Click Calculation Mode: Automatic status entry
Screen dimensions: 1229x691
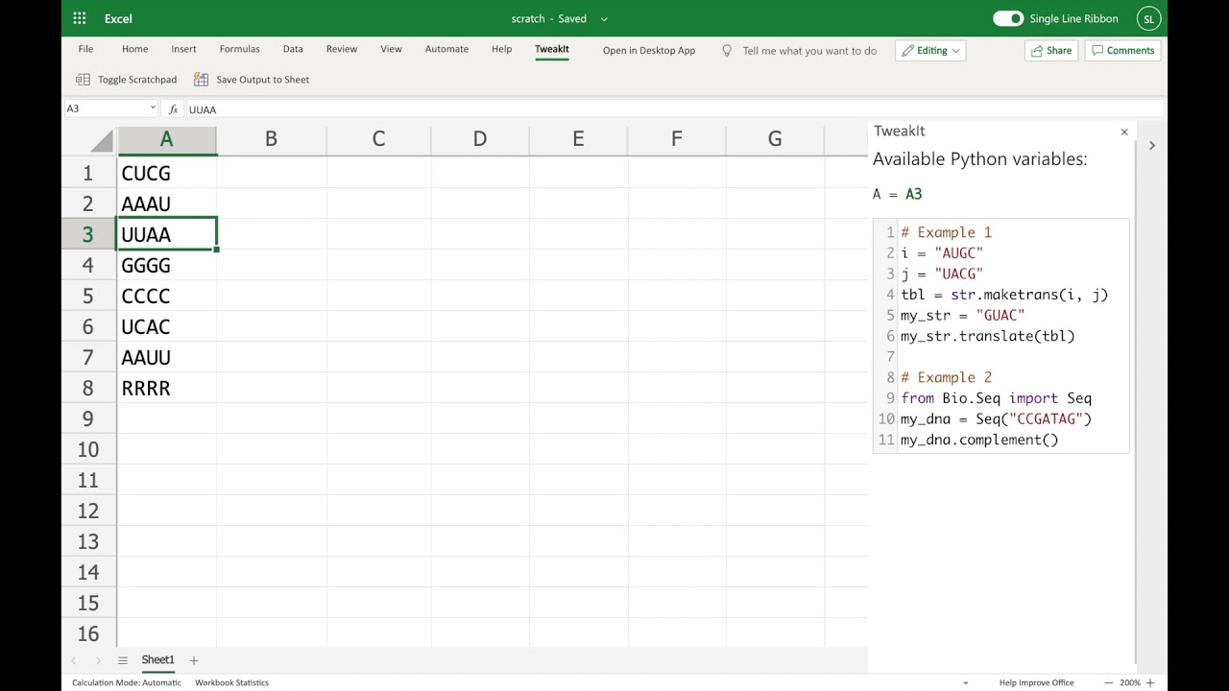tap(127, 682)
